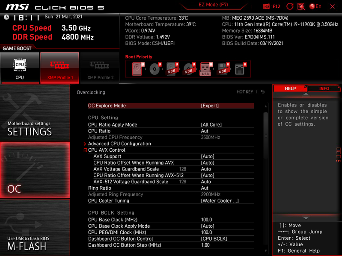
Task: Switch to EZ Mode (F7)
Action: tap(213, 5)
